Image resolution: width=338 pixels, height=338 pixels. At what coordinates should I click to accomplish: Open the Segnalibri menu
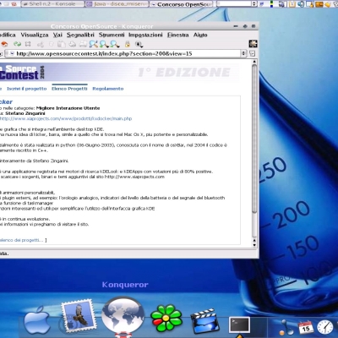[80, 35]
